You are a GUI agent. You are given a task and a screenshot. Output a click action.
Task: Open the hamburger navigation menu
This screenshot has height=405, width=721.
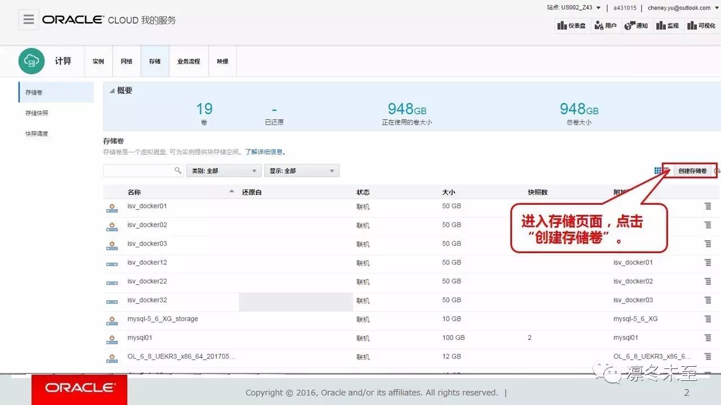point(29,20)
